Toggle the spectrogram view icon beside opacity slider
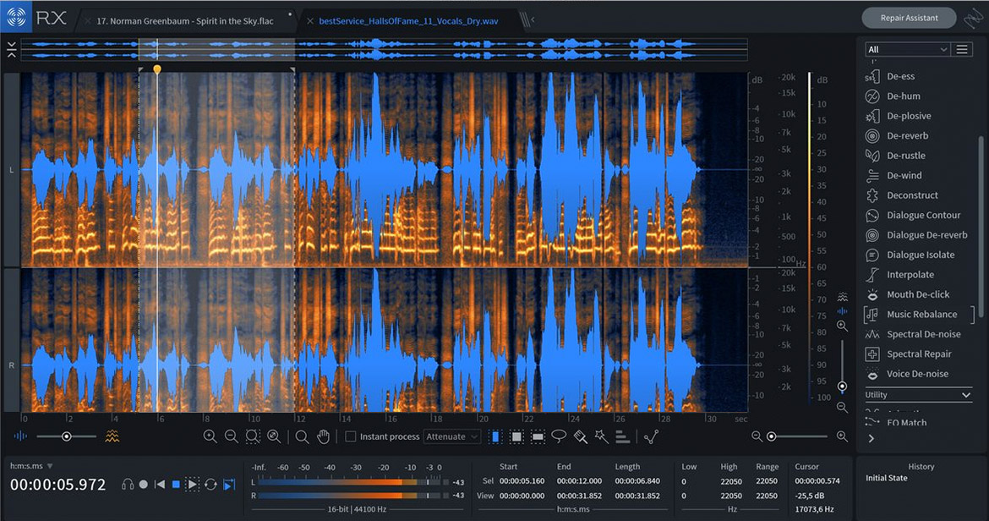The width and height of the screenshot is (989, 521). (x=112, y=436)
